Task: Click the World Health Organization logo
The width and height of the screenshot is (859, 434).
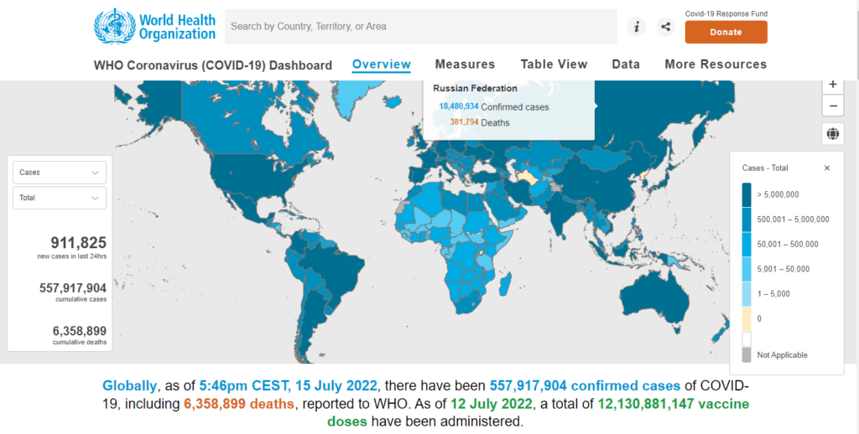Action: click(x=155, y=26)
